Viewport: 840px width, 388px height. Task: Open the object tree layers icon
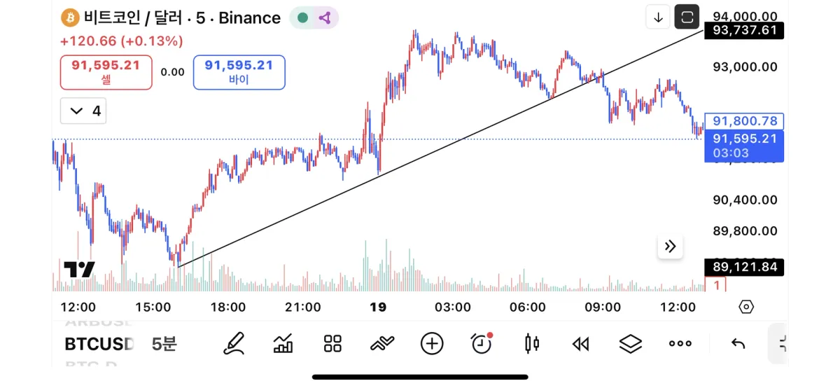631,343
